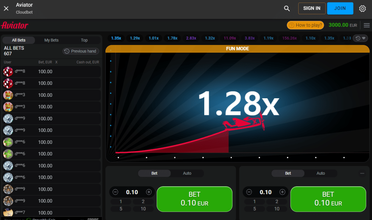Click the Bet, EUR column header

pos(45,62)
